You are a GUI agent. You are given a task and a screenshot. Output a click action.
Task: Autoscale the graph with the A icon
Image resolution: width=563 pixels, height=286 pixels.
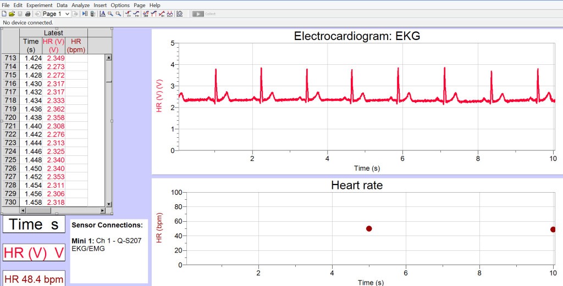102,14
